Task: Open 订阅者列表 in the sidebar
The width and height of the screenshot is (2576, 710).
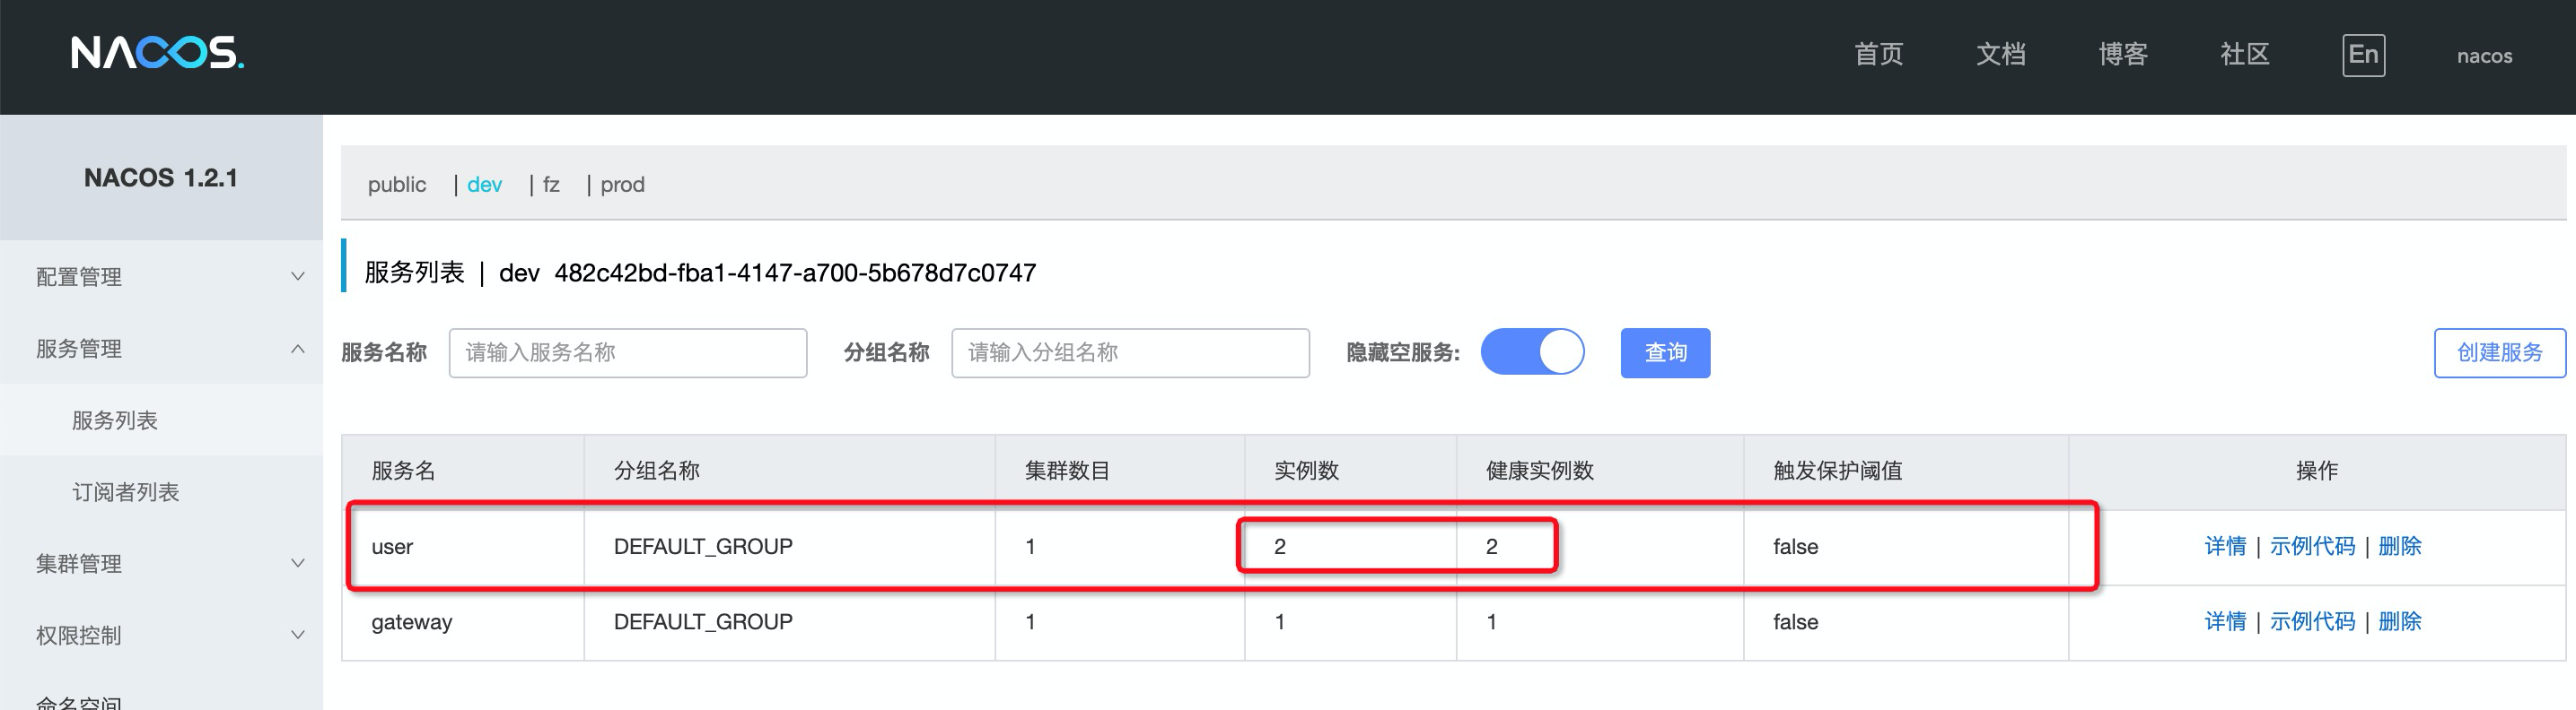Action: (125, 492)
